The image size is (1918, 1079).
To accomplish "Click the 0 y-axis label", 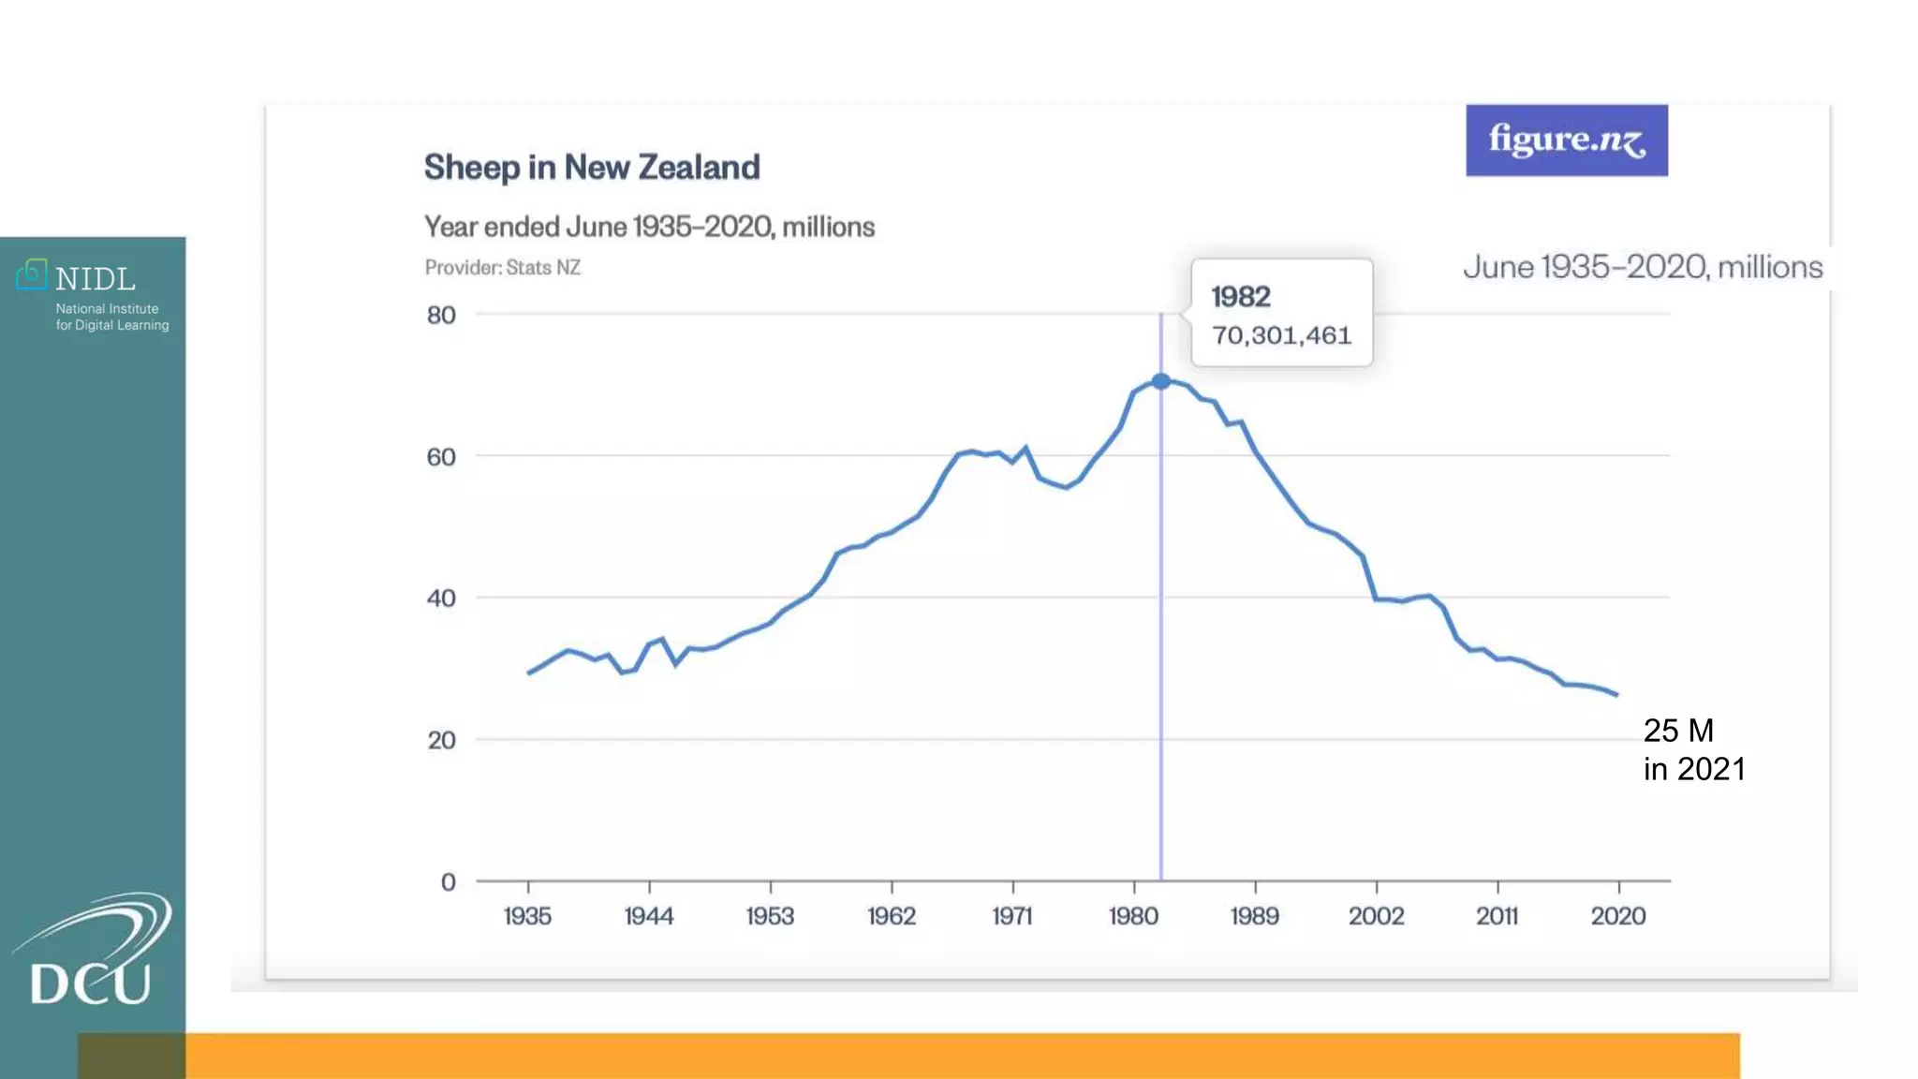I will point(448,882).
